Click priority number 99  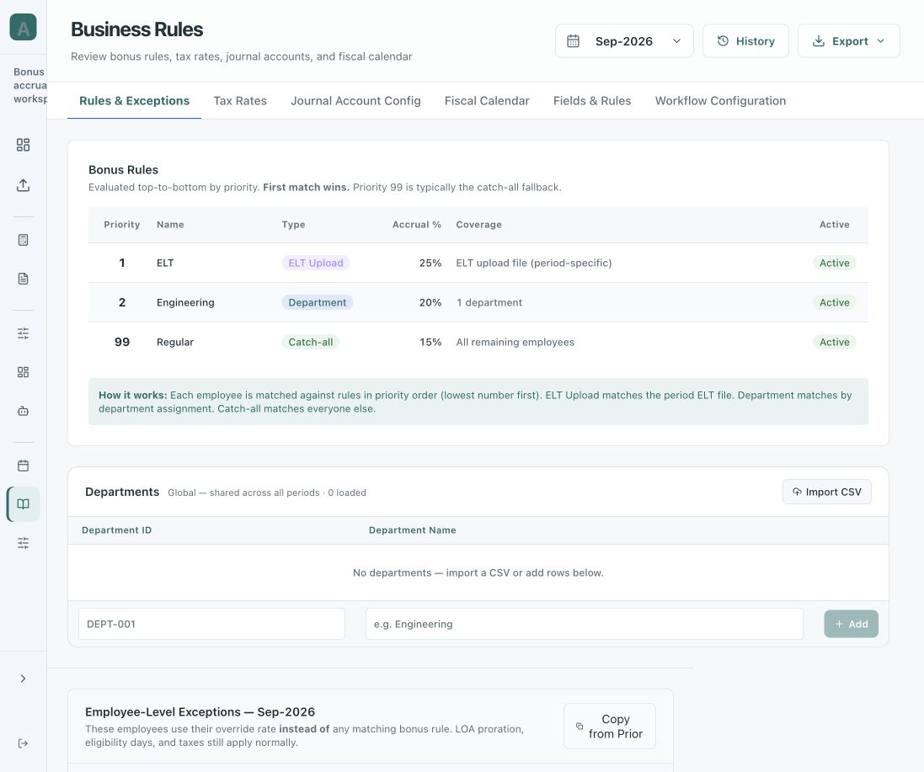coord(122,342)
